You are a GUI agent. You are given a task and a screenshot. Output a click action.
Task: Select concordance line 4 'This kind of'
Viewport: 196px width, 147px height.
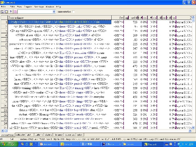click(x=60, y=35)
